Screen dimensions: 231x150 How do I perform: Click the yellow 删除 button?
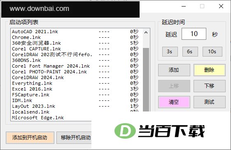(209, 70)
